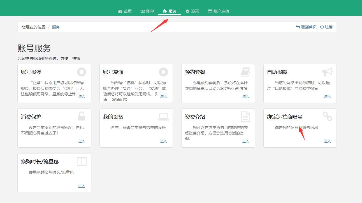Click the stop icon in 账号报停 card

click(x=82, y=72)
